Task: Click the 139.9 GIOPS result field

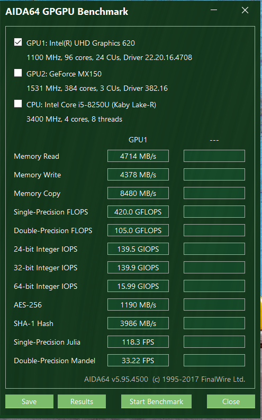Action: coord(138,267)
